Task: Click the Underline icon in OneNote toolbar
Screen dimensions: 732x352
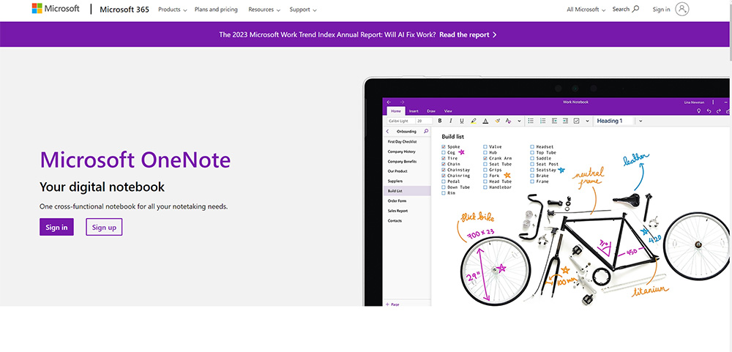Action: point(462,121)
